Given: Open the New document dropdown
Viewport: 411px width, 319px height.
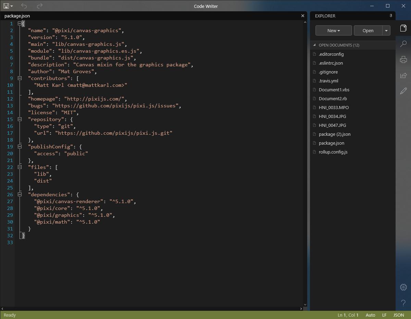Looking at the screenshot, I should [334, 30].
